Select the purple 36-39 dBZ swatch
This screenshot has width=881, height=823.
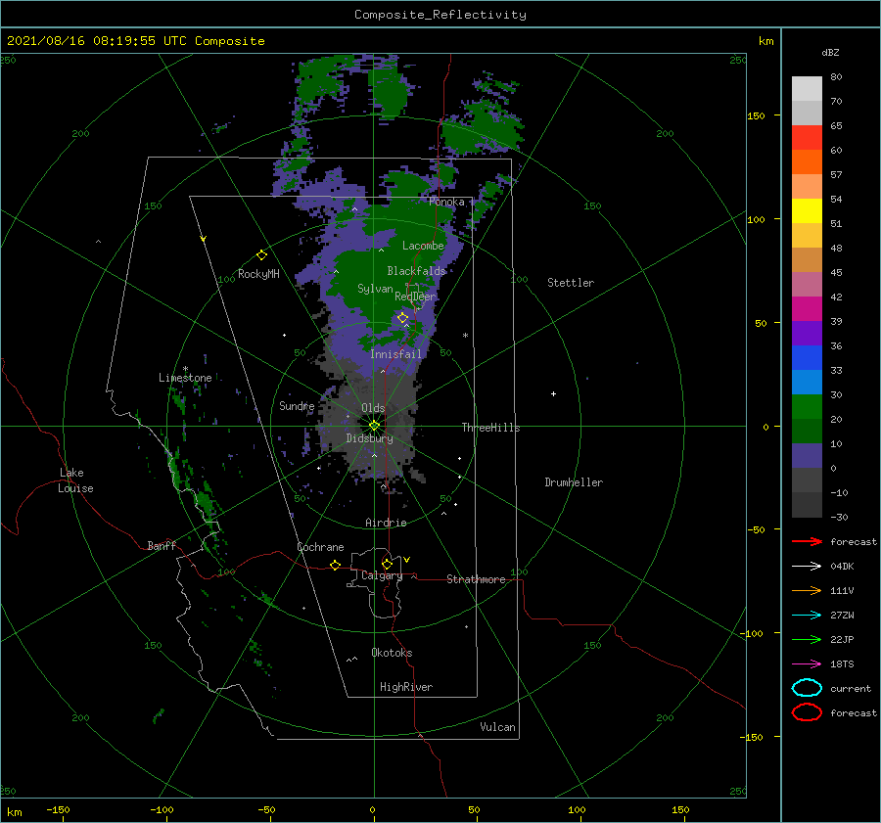click(807, 333)
